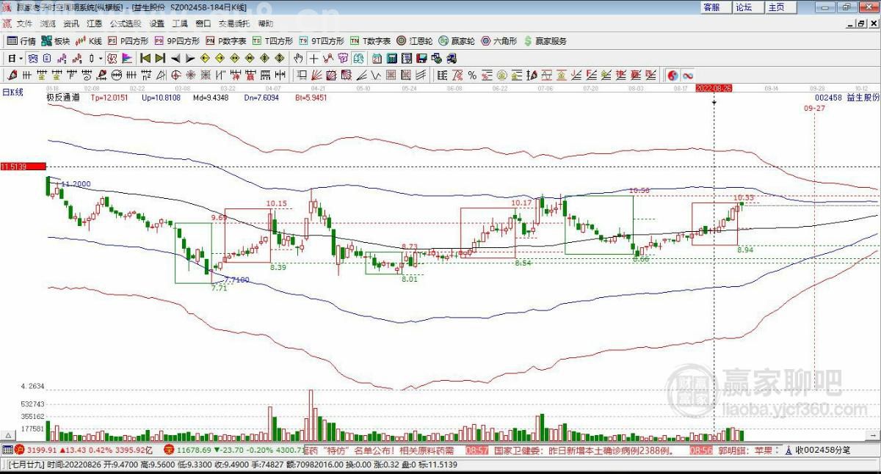This screenshot has height=474, width=881.
Task: Click the red-blue yin-yang icon
Action: (672, 75)
